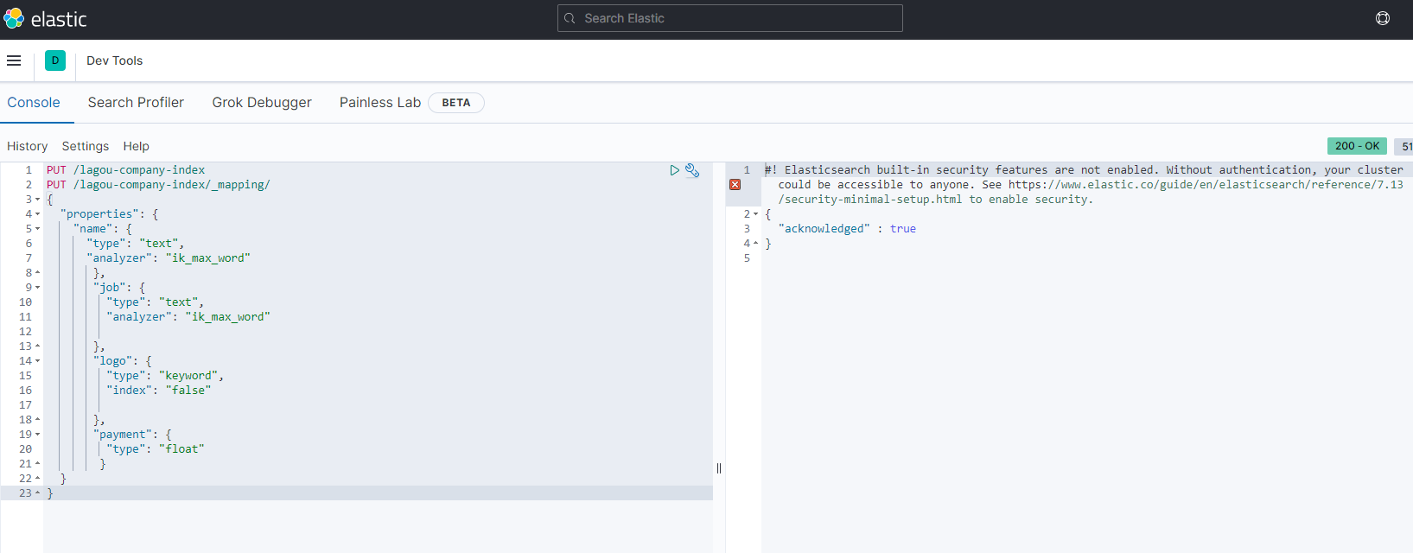Run the request with the play icon
1413x553 pixels.
pyautogui.click(x=674, y=170)
